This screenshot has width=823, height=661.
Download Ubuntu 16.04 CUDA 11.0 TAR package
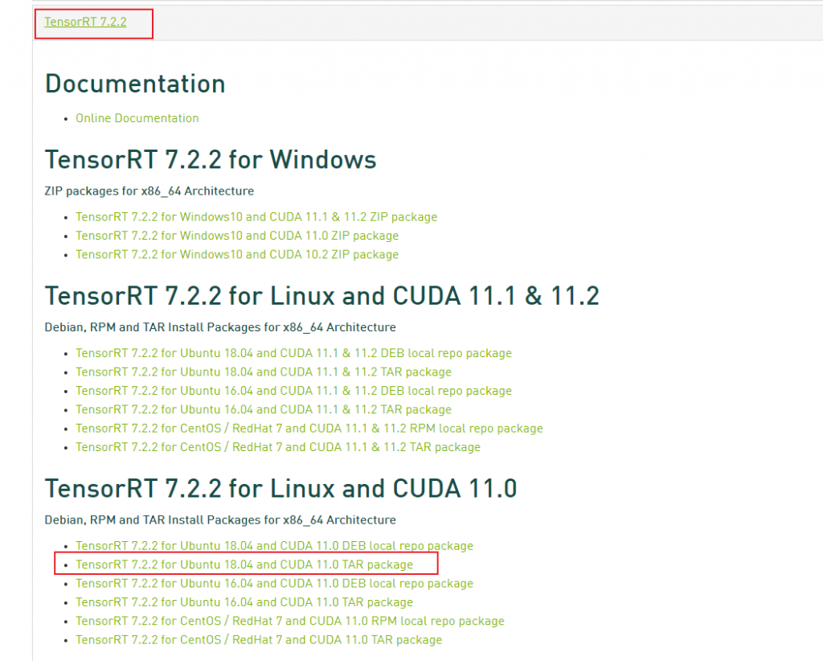pos(244,602)
